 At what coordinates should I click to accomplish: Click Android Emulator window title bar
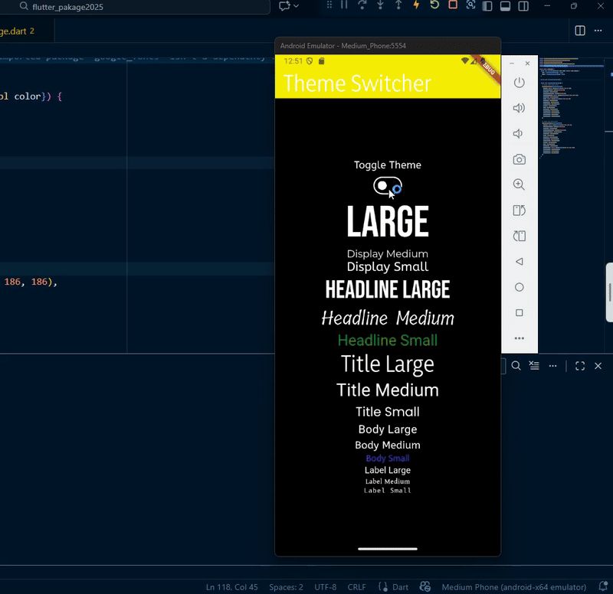[388, 46]
